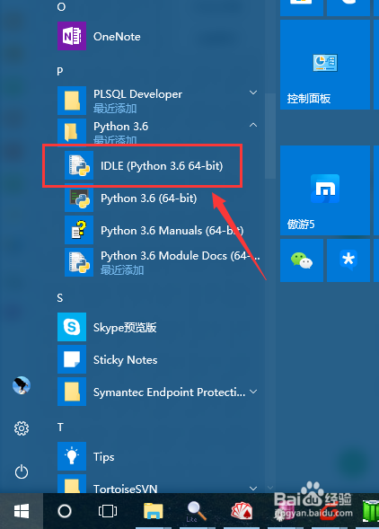
Task: Open the 傲游5 browser tile
Action: [325, 190]
